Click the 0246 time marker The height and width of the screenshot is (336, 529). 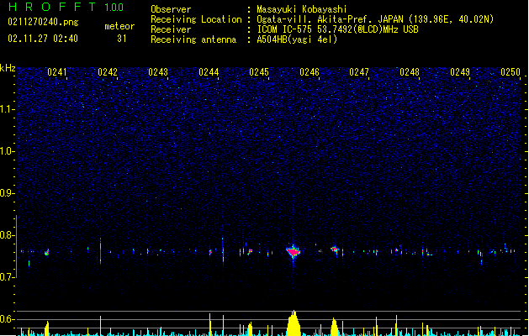click(309, 72)
